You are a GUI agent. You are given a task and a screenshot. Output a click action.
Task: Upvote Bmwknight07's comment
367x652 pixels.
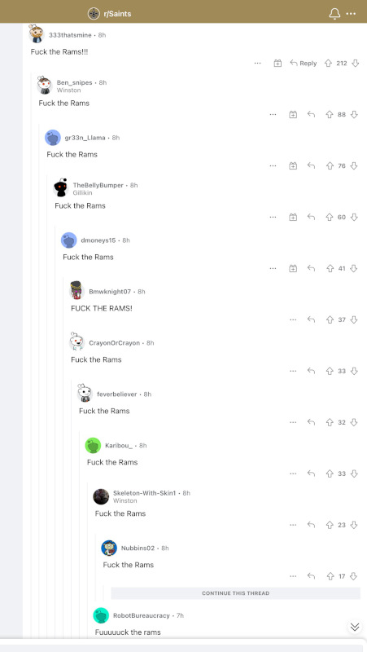[330, 319]
